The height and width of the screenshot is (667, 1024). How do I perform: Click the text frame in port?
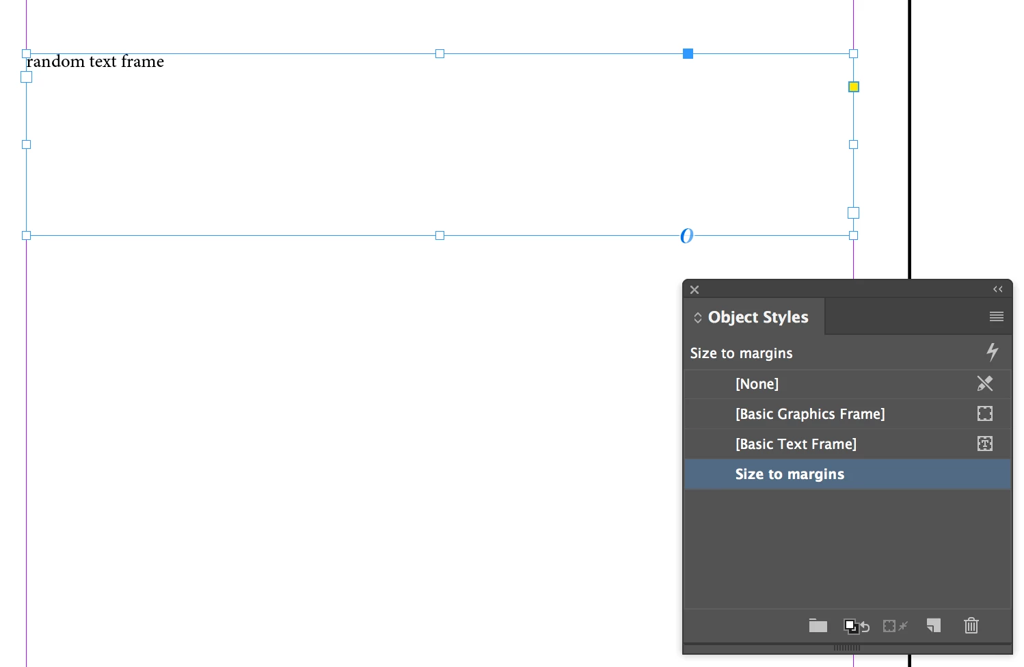[x=26, y=77]
